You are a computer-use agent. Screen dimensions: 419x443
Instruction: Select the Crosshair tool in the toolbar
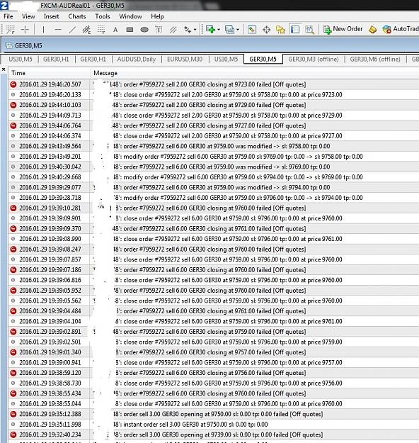click(25, 29)
